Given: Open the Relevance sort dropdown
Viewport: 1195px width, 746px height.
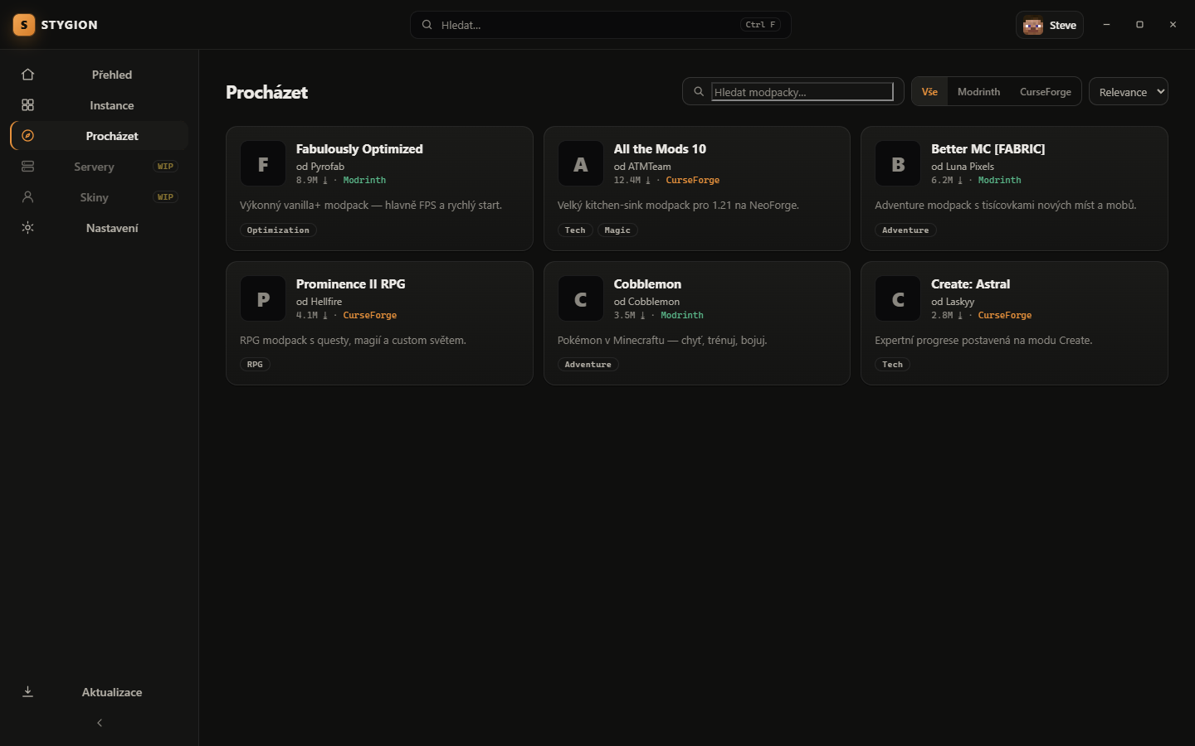Looking at the screenshot, I should (1129, 92).
